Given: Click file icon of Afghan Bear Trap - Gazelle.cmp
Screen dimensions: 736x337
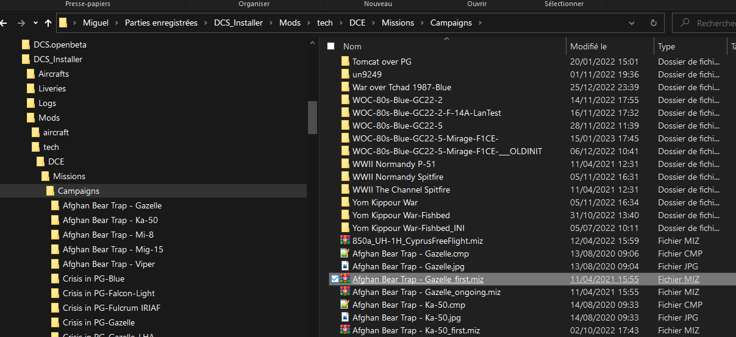Looking at the screenshot, I should (x=345, y=254).
